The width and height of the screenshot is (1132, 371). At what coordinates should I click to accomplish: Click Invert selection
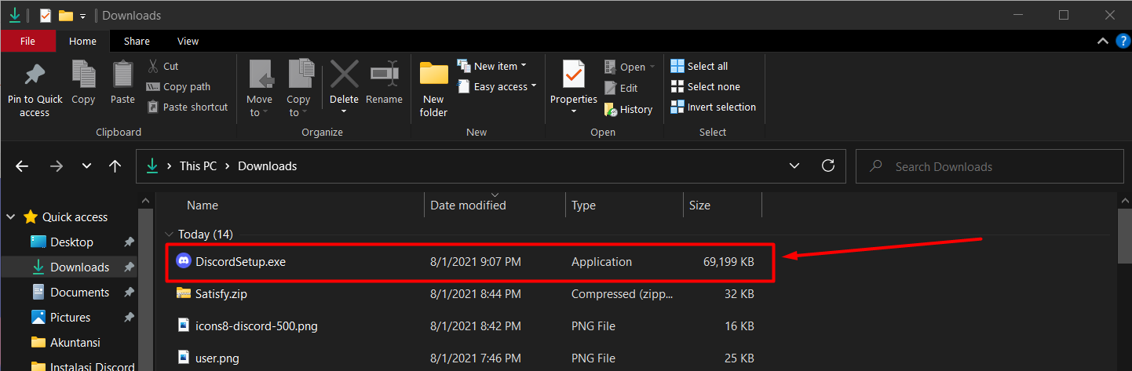[714, 107]
